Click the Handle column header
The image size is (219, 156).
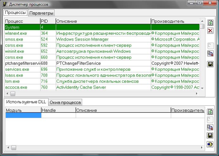[x=59, y=110]
